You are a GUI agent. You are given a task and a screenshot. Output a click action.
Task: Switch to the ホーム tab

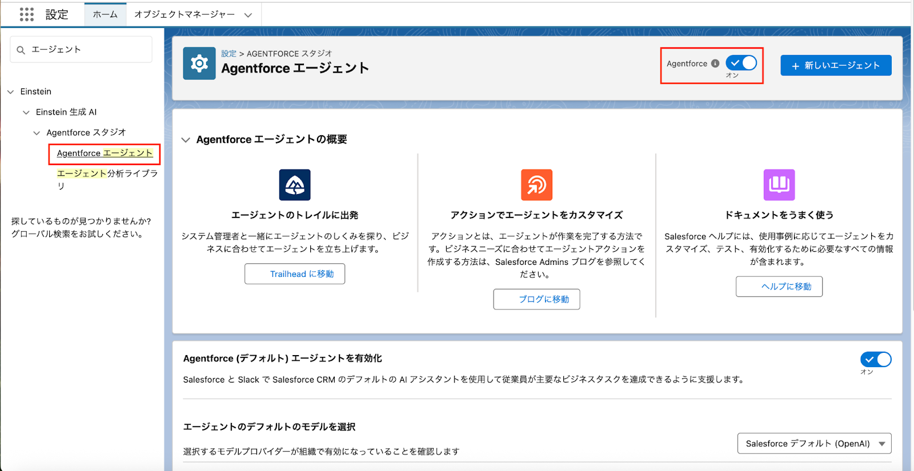105,14
